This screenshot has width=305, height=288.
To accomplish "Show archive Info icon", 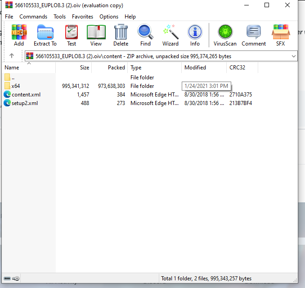I will [195, 32].
